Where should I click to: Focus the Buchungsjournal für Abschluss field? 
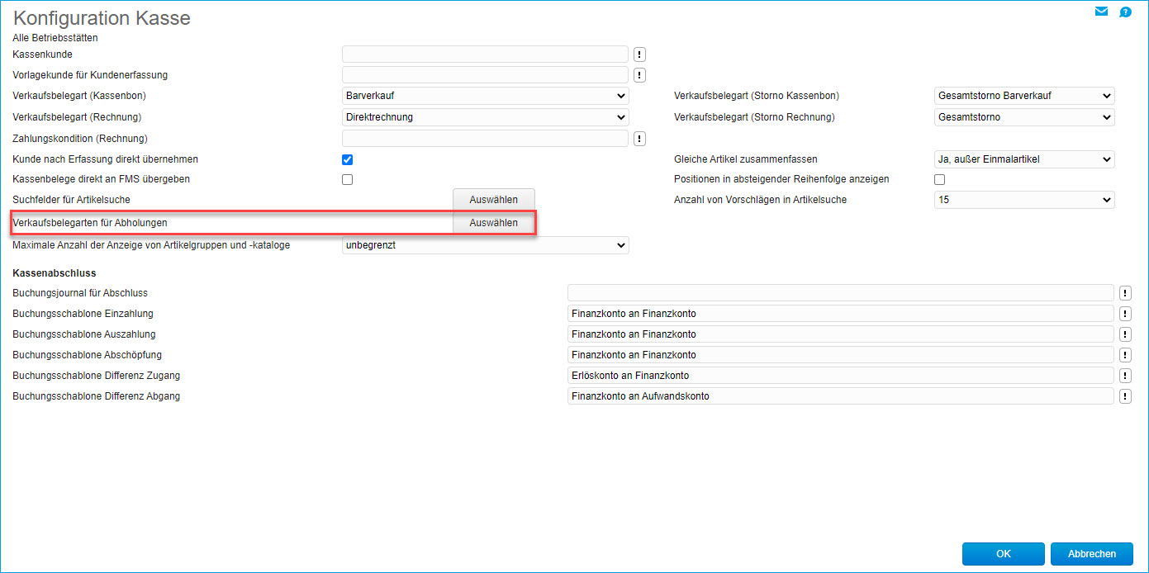tap(841, 293)
